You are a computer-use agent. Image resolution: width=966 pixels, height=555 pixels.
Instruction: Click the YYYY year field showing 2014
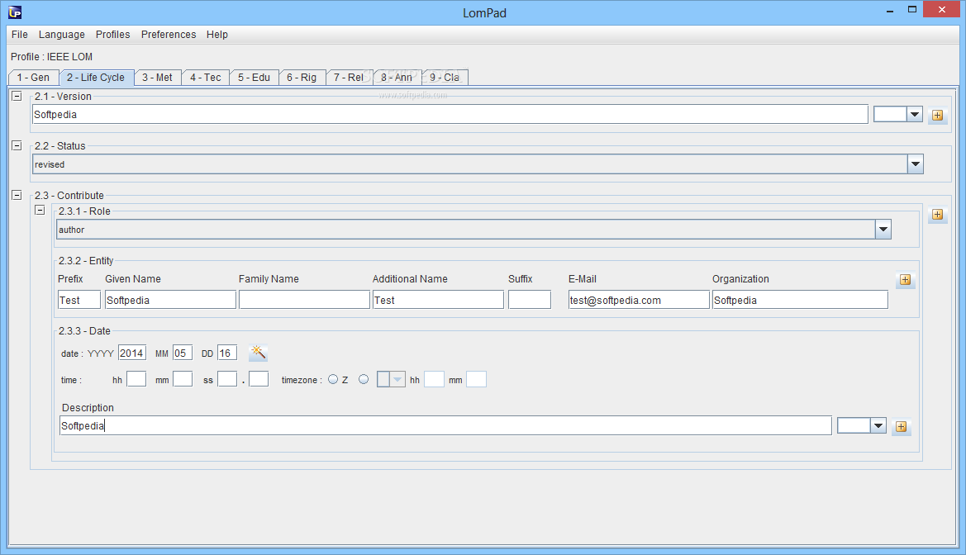(132, 353)
